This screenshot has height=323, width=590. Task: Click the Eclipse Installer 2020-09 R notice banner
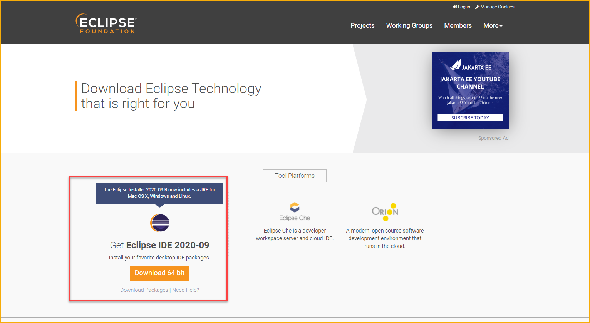point(159,193)
